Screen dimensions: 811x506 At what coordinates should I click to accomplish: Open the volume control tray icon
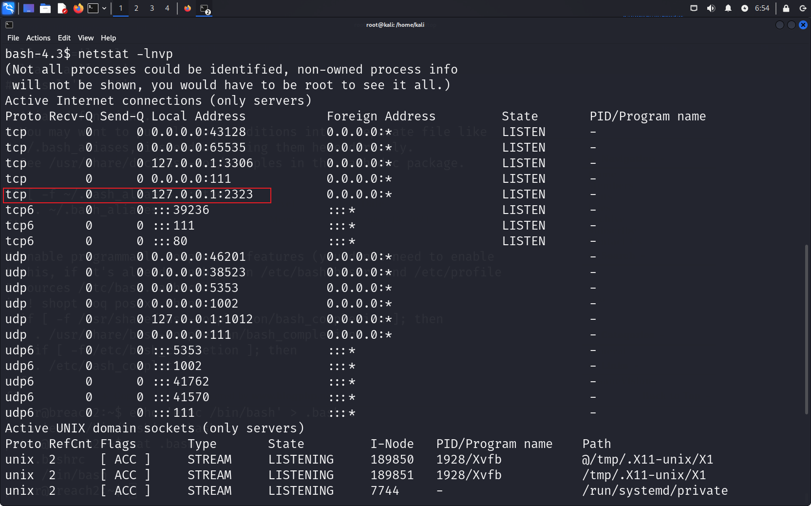coord(711,8)
